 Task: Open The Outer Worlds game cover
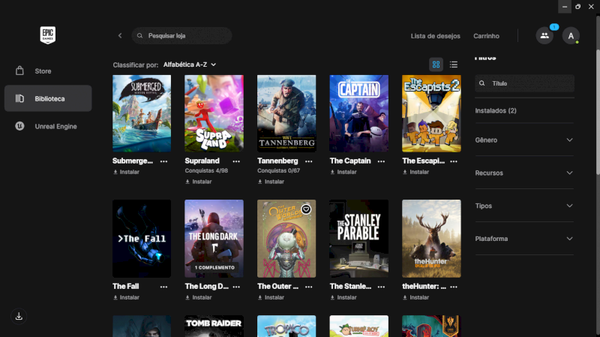pos(286,238)
